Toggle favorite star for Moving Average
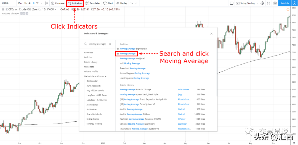Screen dimensions: 298x145 point(118,54)
